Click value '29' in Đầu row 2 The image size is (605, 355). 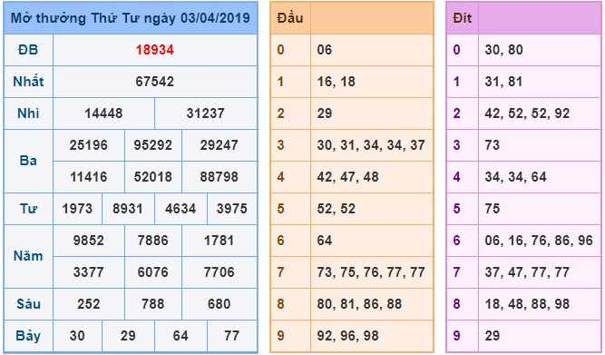325,113
